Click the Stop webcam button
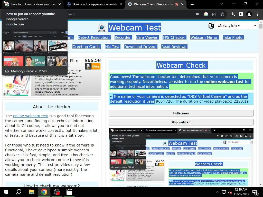 pos(181,122)
